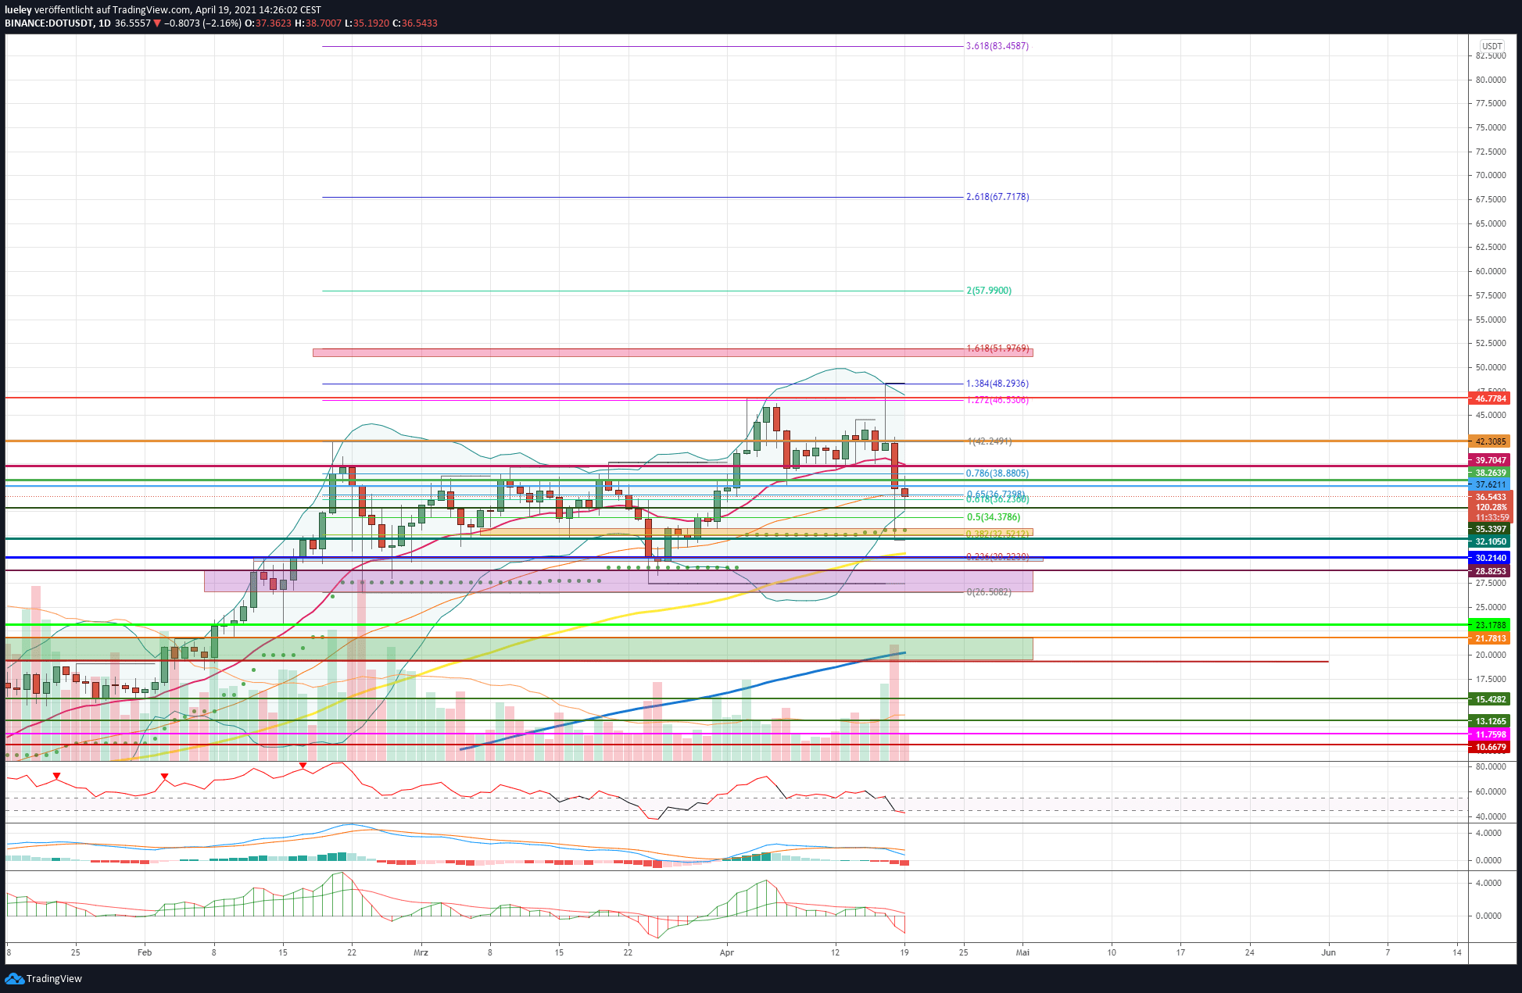Click the Feb label on the time axis

click(145, 952)
